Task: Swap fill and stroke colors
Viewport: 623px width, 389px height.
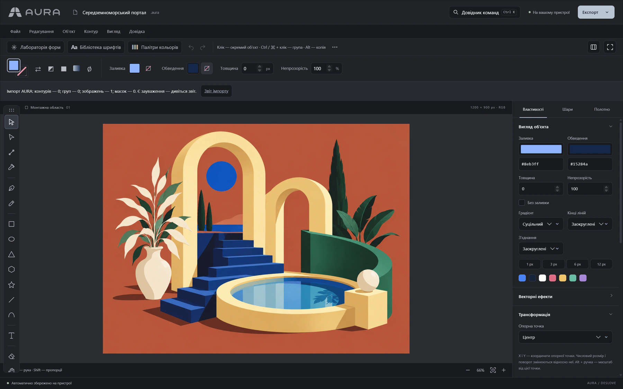Action: [x=38, y=69]
